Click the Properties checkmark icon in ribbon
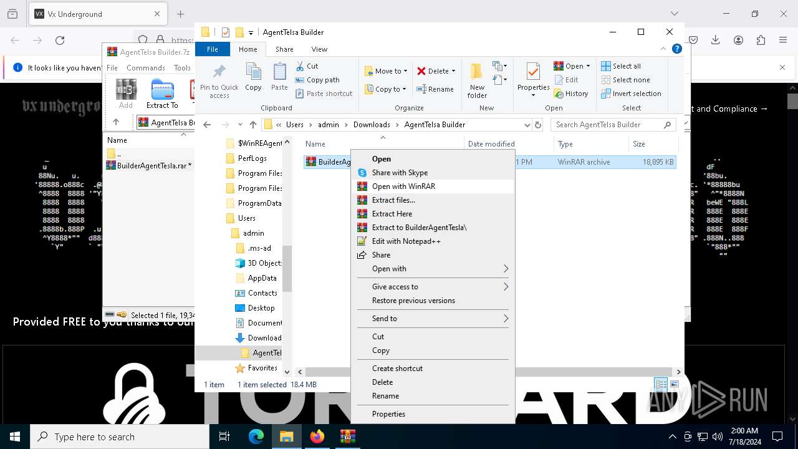The width and height of the screenshot is (798, 449). 533,72
